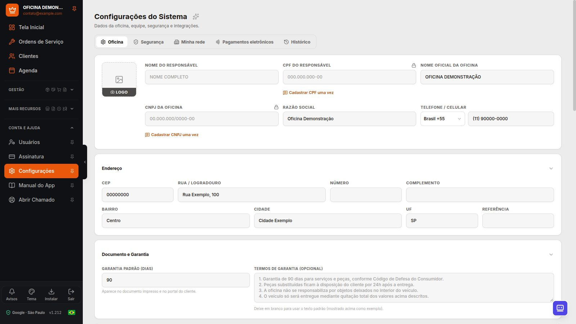Collapse the CONTA E AJUDA section

41,128
